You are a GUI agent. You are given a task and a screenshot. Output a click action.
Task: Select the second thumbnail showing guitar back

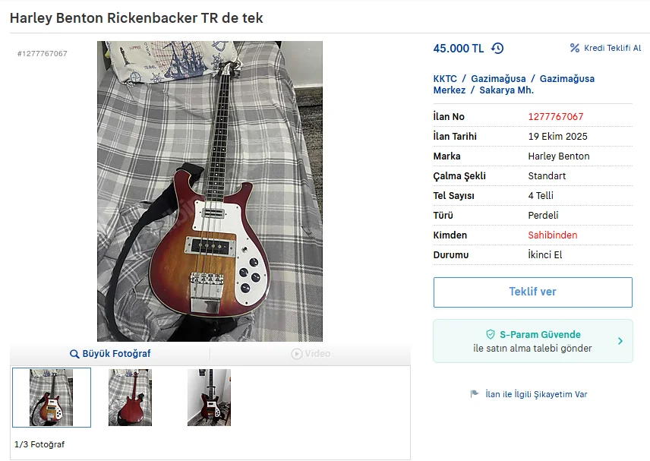130,397
